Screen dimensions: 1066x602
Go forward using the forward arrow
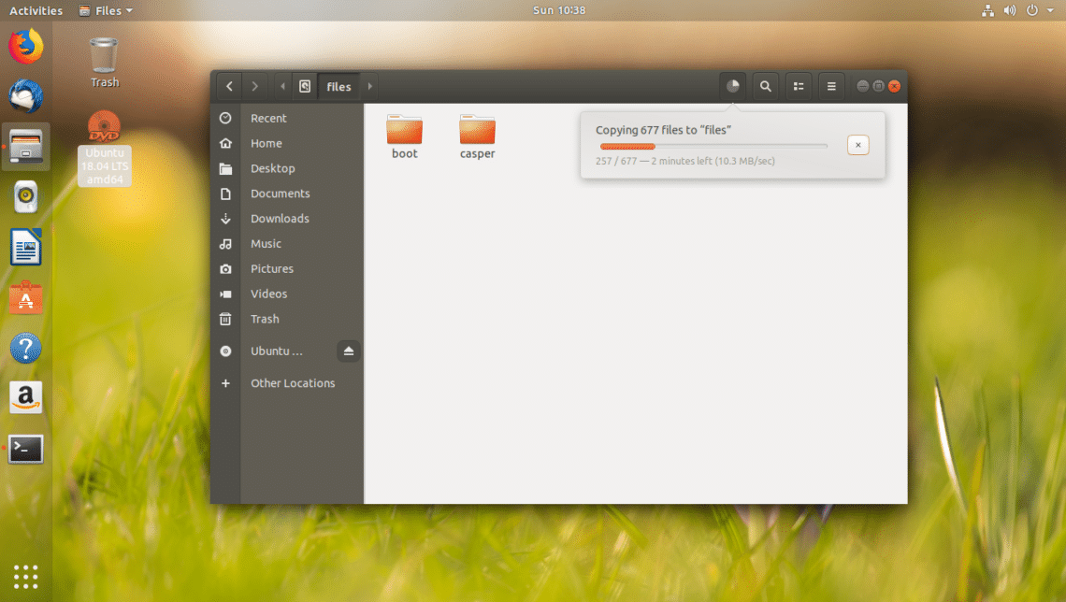click(x=255, y=86)
